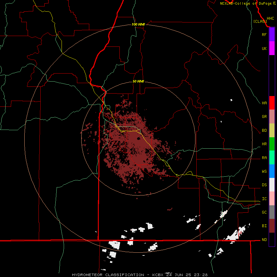Click the KCBX radar site identifier
This screenshot has height=277, width=277.
(158, 275)
